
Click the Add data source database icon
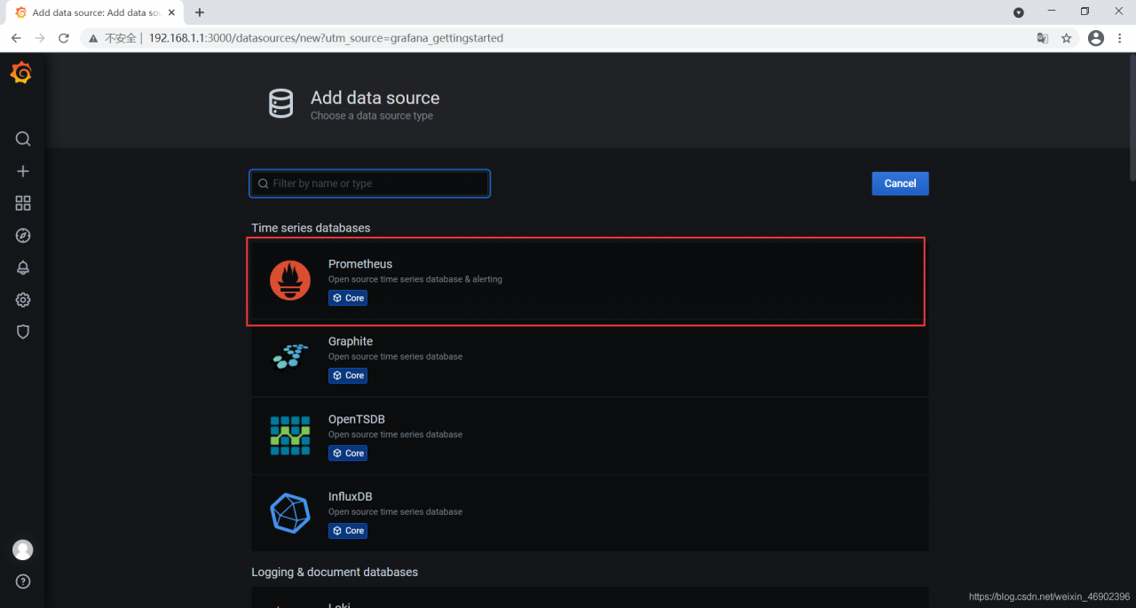point(280,104)
